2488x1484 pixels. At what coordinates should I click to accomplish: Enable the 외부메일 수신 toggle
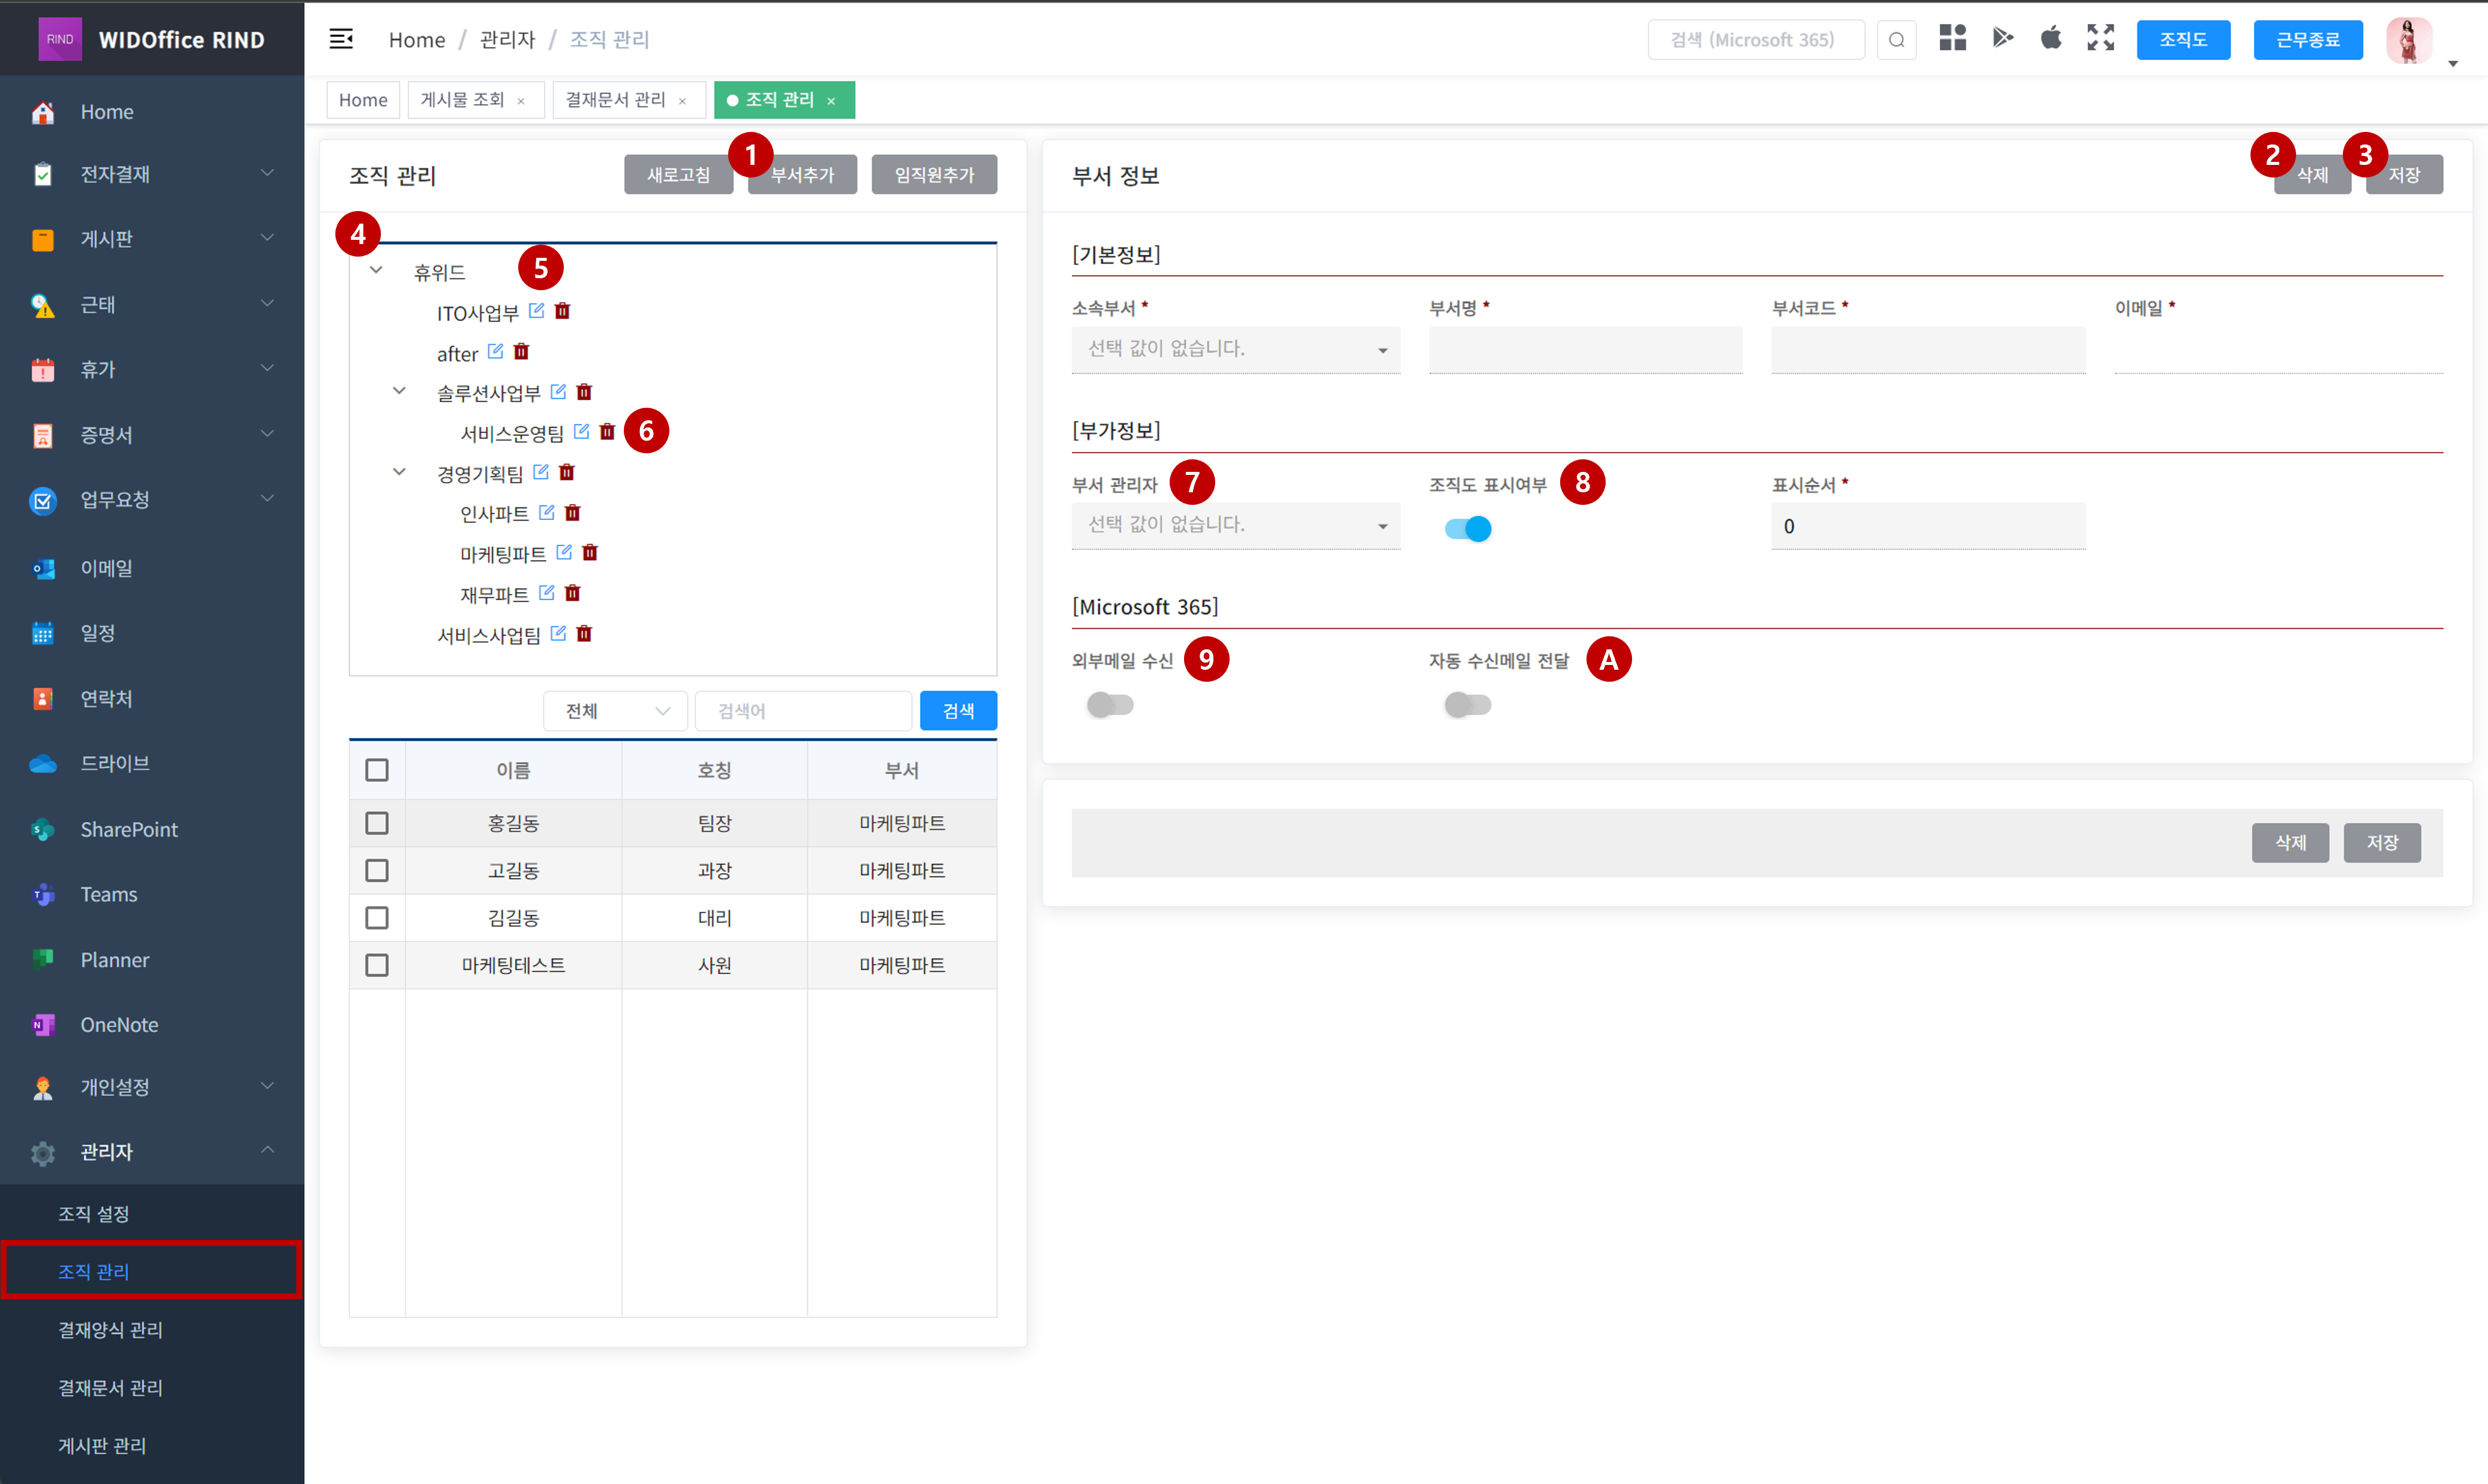[1110, 705]
